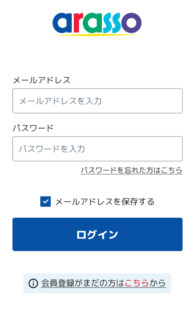
Task: Click the から text ending the registration notice
Action: pos(158,283)
